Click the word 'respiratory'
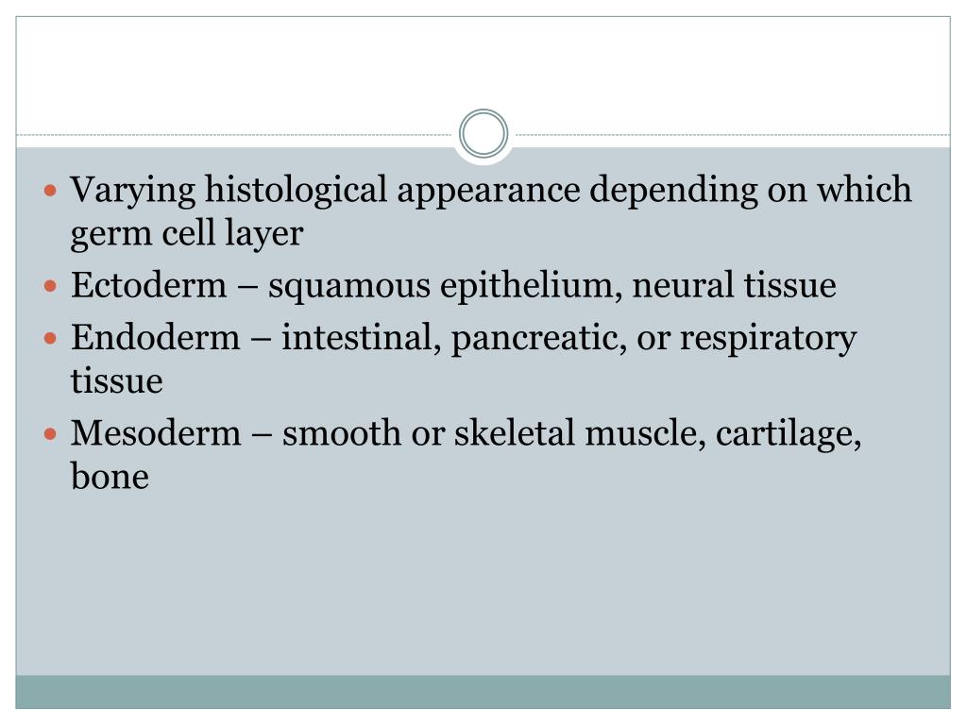Viewport: 967px width, 725px height. 768,340
